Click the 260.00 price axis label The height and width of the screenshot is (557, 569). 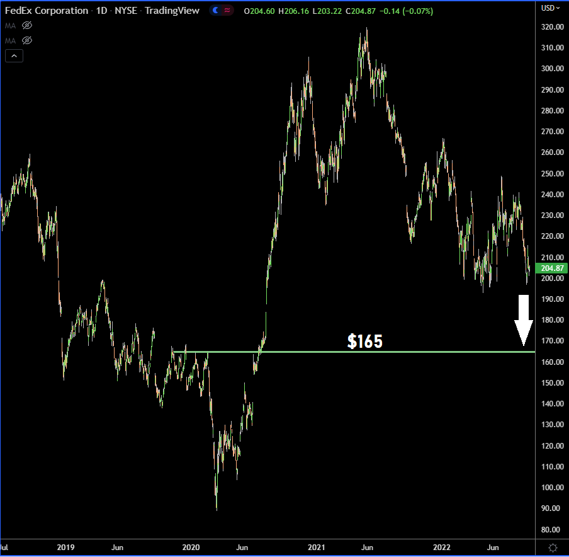click(x=552, y=152)
